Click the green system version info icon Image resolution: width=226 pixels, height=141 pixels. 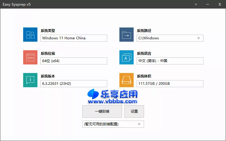click(x=30, y=80)
